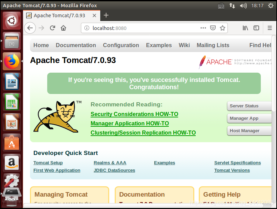Click Home in the Tomcat navigation bar
The height and width of the screenshot is (209, 277).
(41, 45)
